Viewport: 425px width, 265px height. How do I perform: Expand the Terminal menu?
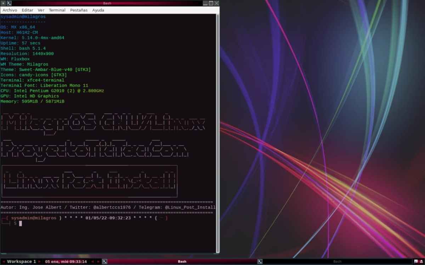pos(57,10)
